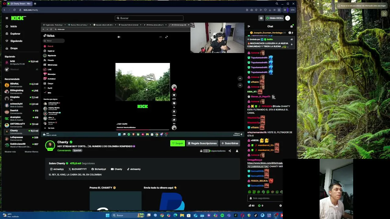
Task: Collapse the chat panel
Action: [249, 26]
